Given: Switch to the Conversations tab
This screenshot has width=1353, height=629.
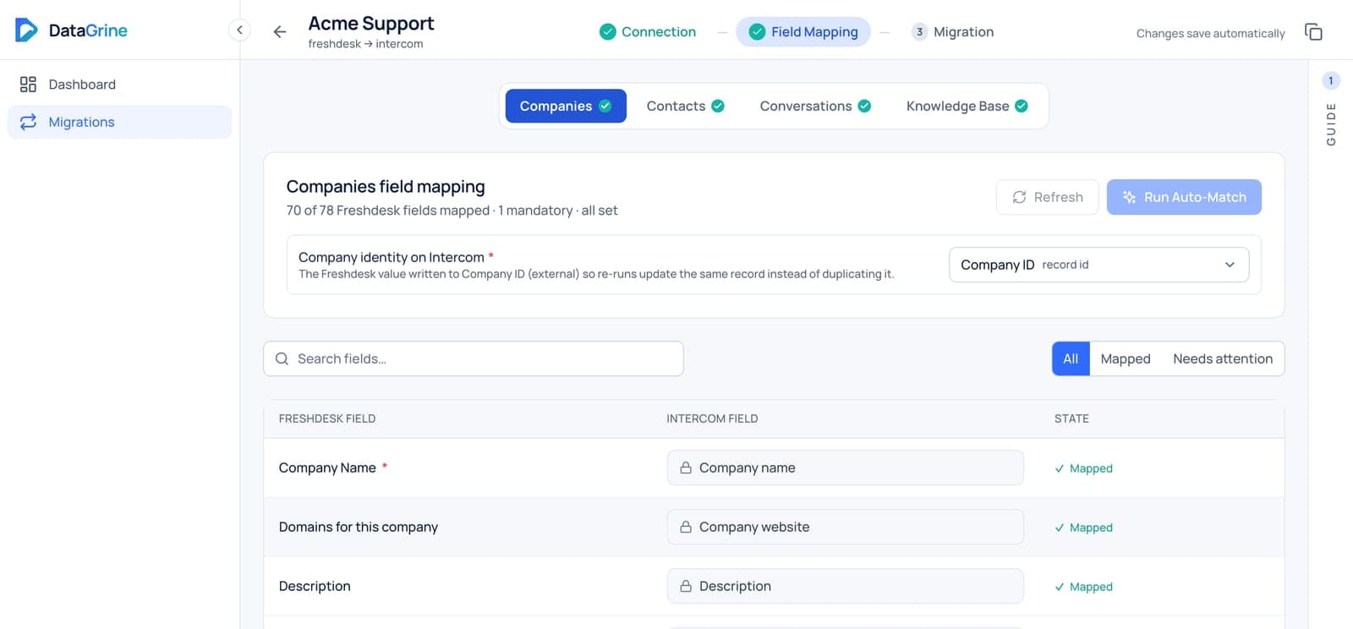Looking at the screenshot, I should [x=815, y=106].
